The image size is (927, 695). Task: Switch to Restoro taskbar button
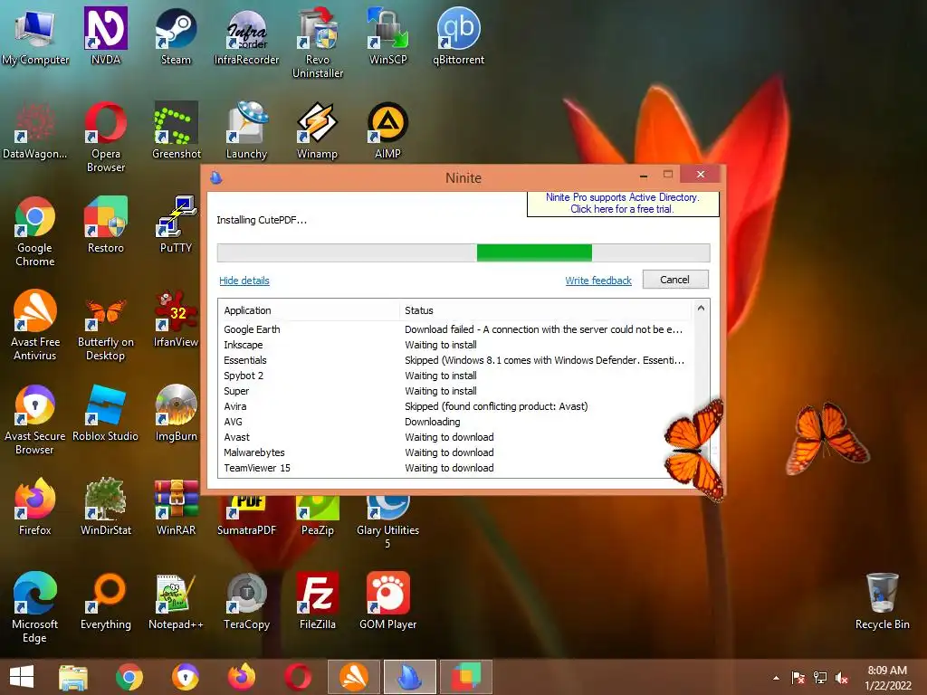tap(466, 677)
